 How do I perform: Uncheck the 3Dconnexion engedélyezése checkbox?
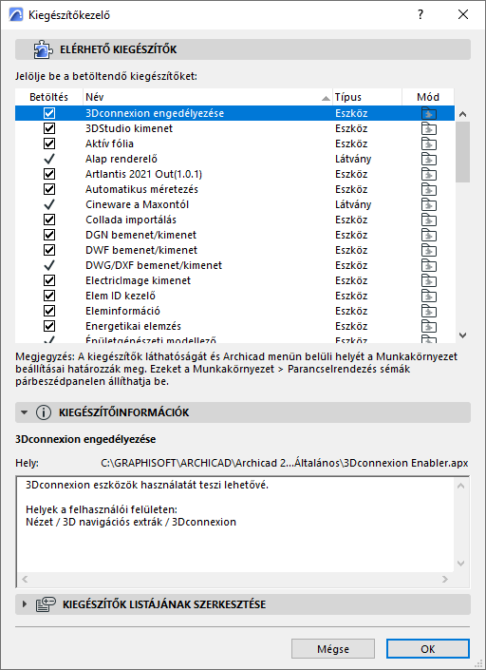[49, 113]
